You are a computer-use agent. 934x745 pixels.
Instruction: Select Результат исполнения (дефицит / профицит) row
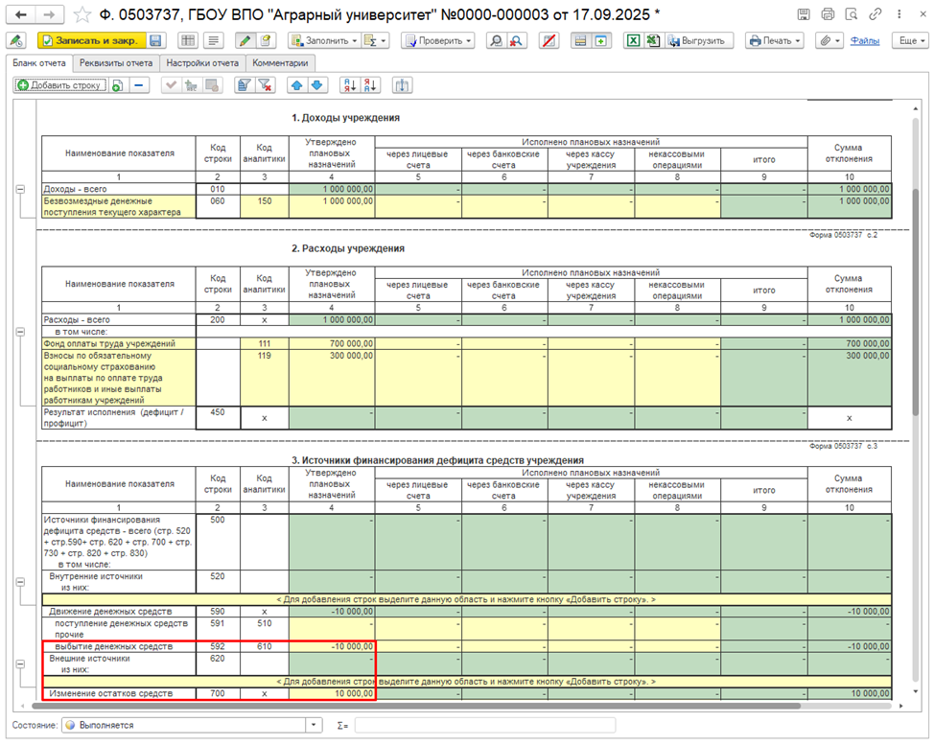[x=468, y=418]
